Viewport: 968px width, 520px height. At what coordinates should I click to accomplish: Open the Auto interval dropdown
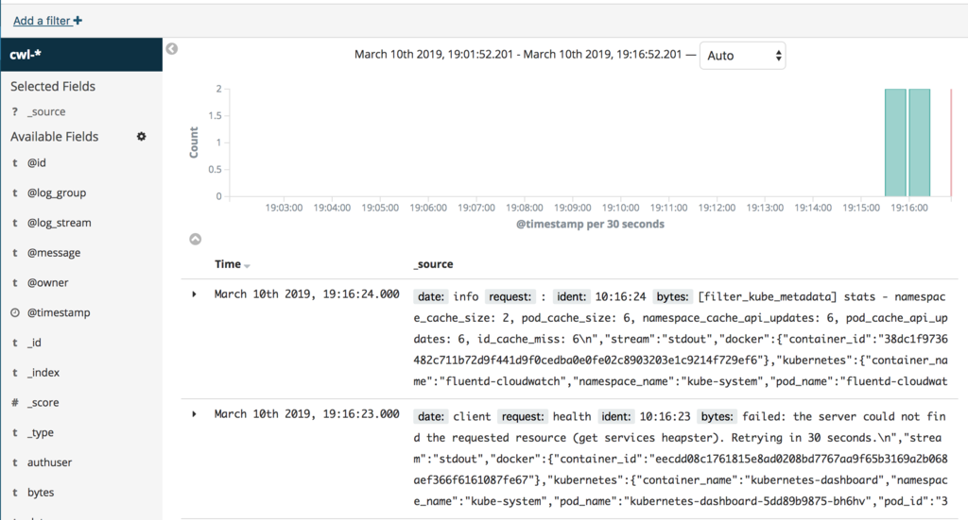(743, 56)
